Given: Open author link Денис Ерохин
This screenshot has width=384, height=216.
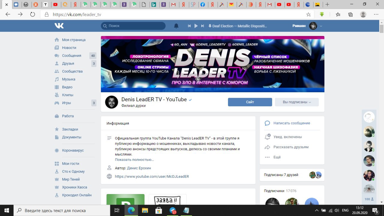Looking at the screenshot, I should 139,168.
